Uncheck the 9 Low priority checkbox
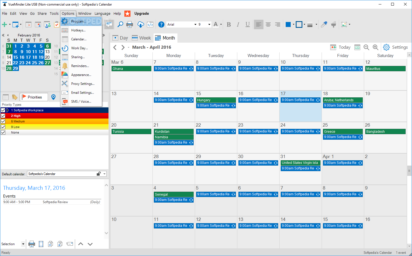The height and width of the screenshot is (256, 412). pyautogui.click(x=3, y=127)
